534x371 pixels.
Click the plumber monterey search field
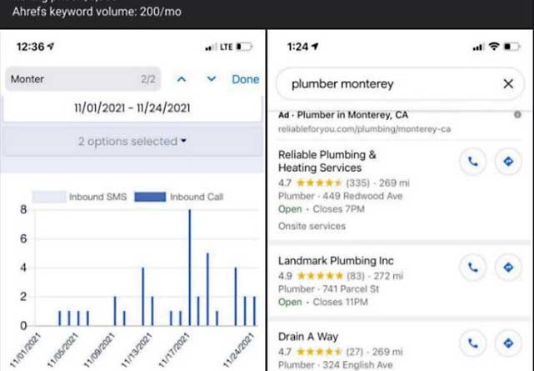[400, 84]
